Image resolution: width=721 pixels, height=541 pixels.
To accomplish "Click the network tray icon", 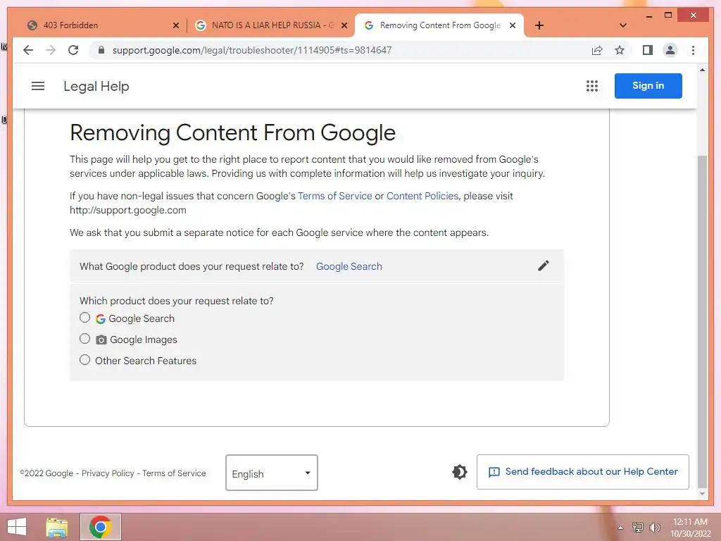I will coord(638,528).
